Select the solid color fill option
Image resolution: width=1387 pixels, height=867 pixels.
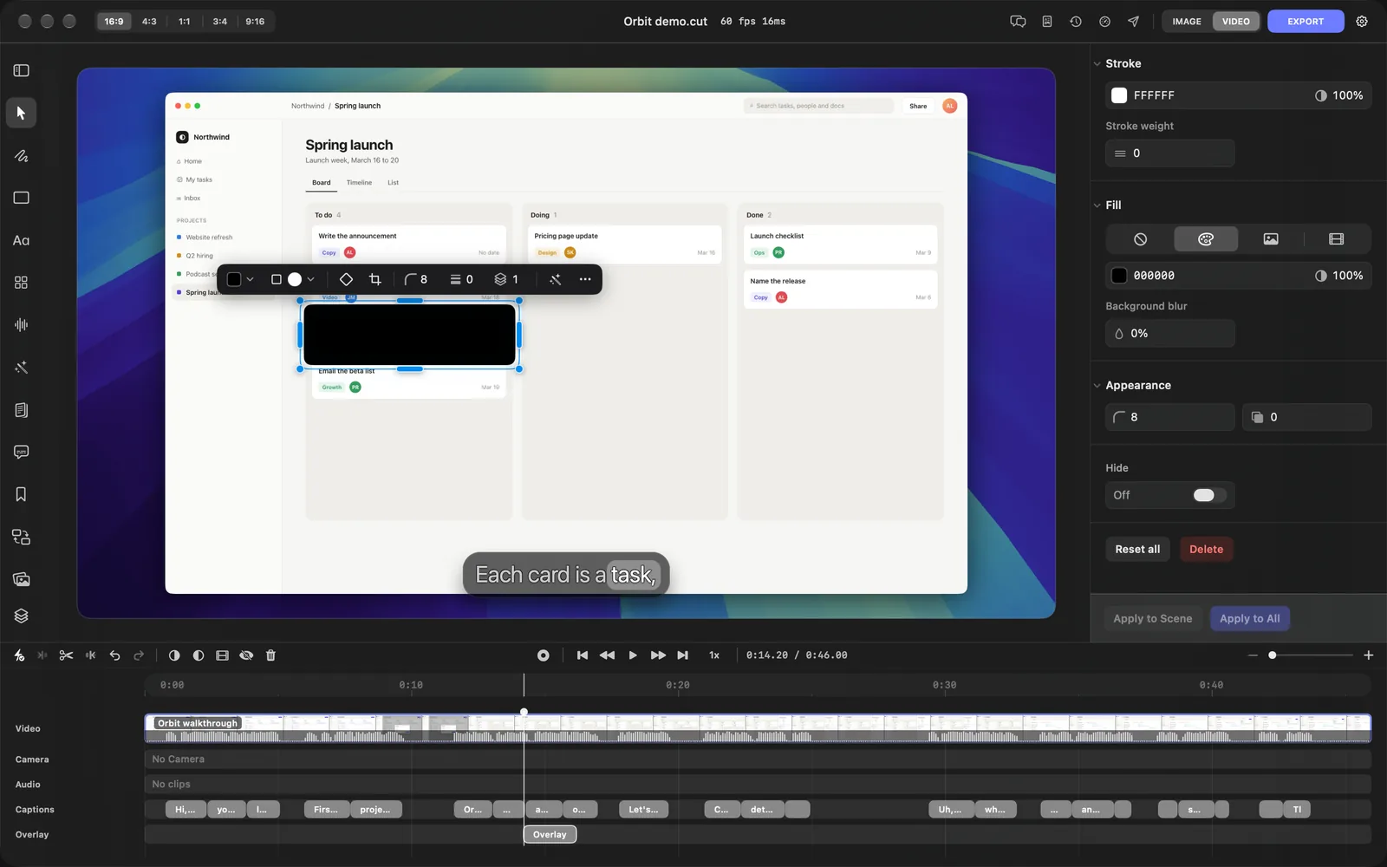(1206, 239)
